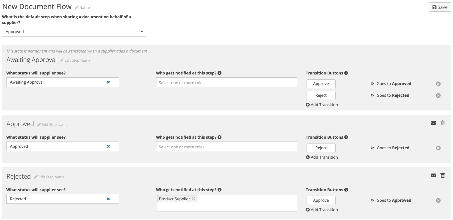Delete the Approved step with trash icon
This screenshot has width=453, height=220.
(x=442, y=123)
